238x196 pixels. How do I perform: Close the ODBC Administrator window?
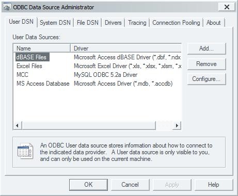(227, 7)
